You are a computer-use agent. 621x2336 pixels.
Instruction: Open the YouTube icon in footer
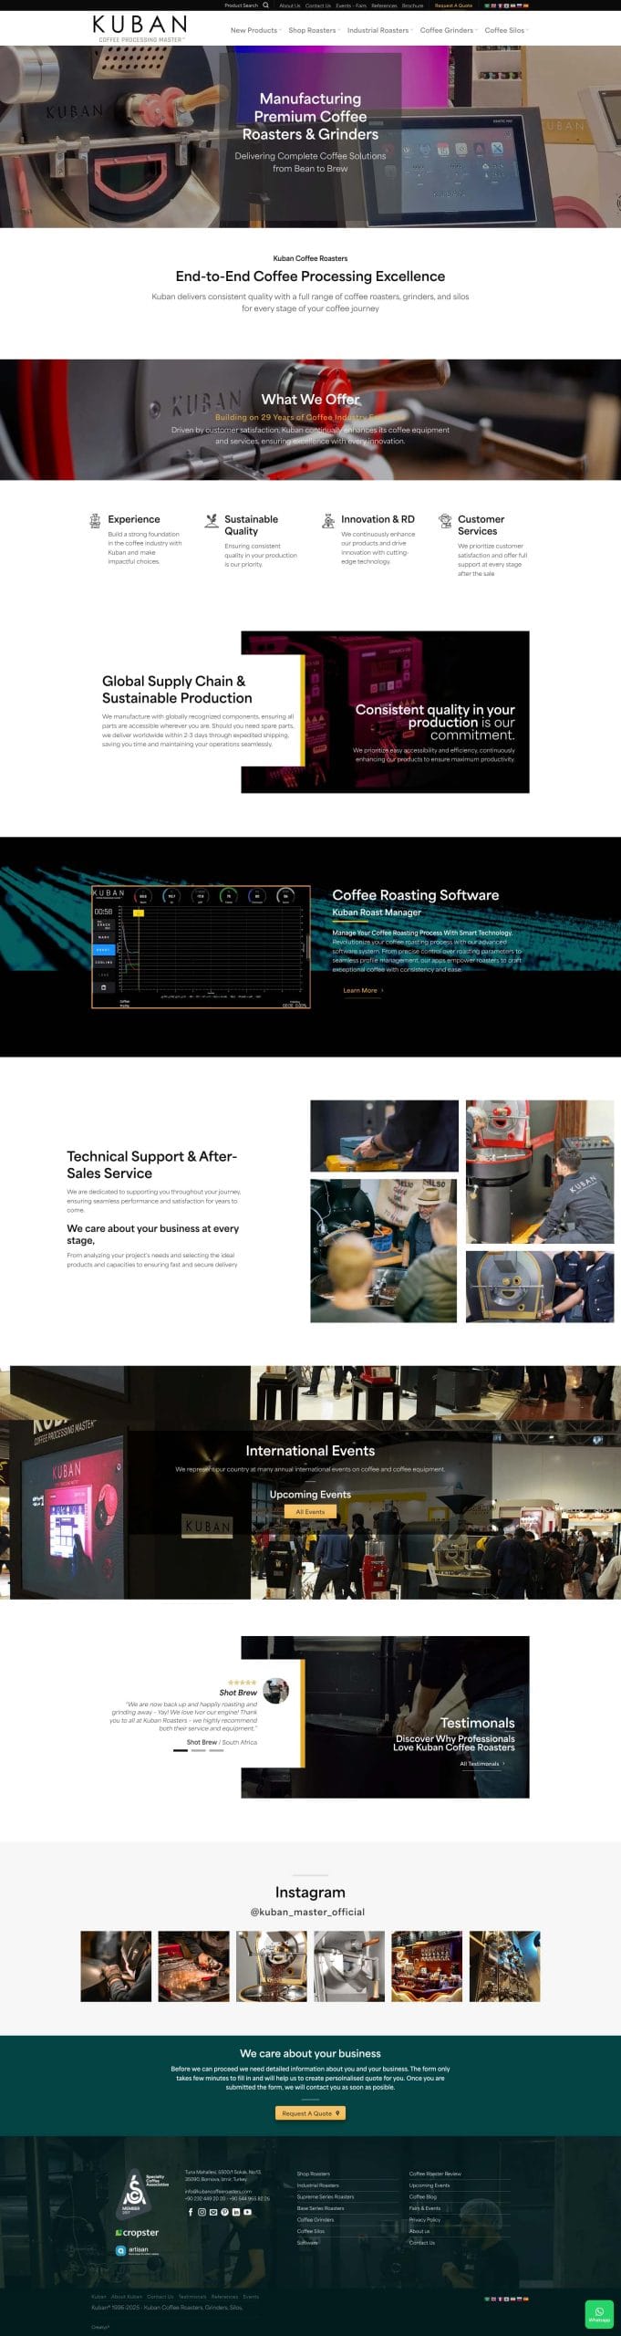pyautogui.click(x=247, y=2212)
